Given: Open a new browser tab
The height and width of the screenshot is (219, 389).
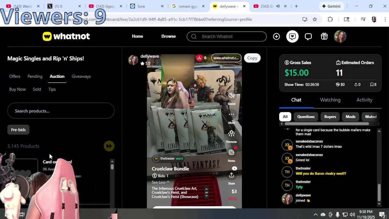Looking at the screenshot, I should pyautogui.click(x=296, y=6).
